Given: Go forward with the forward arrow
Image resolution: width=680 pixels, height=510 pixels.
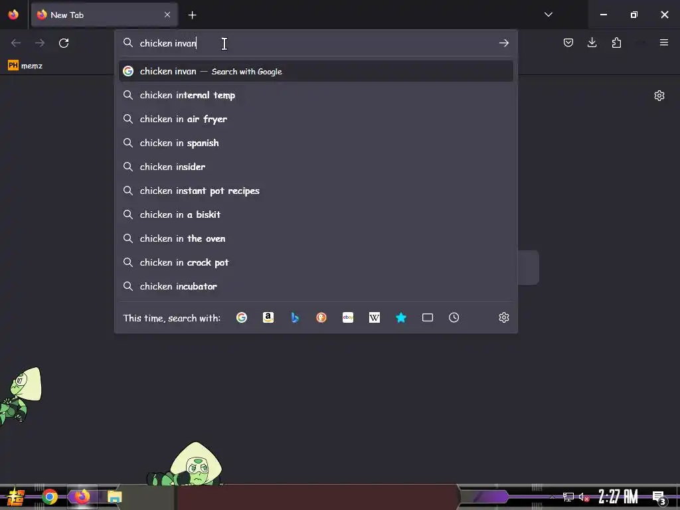Looking at the screenshot, I should pos(40,43).
